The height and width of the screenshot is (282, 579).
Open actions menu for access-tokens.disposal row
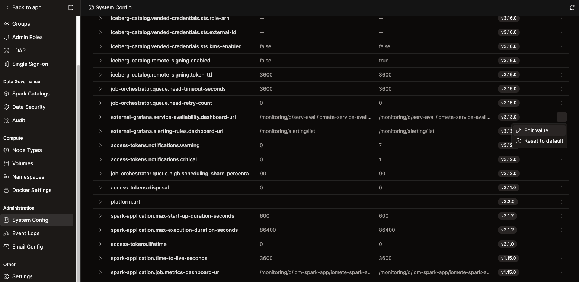pos(562,188)
